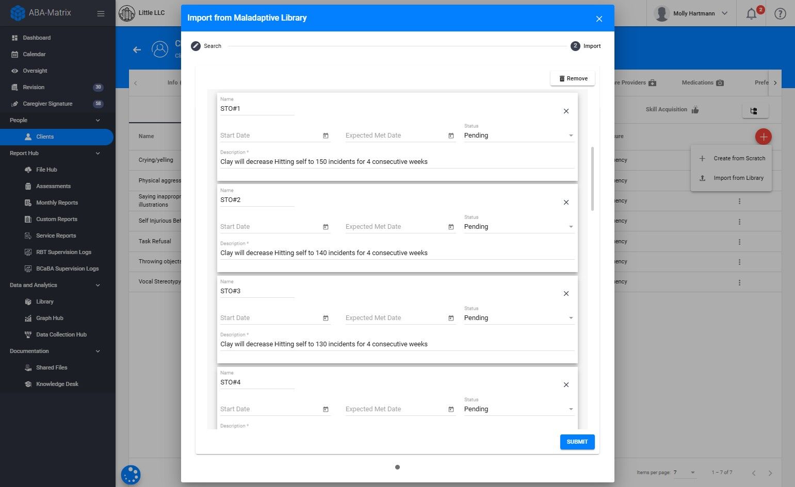Remove the STO#2 card
The width and height of the screenshot is (795, 487).
[x=566, y=203]
